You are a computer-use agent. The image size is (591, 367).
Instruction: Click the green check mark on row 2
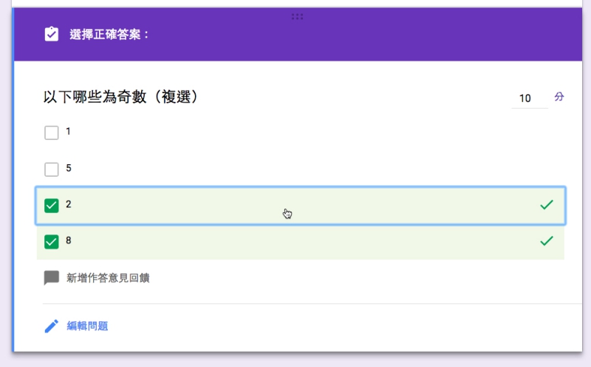547,205
